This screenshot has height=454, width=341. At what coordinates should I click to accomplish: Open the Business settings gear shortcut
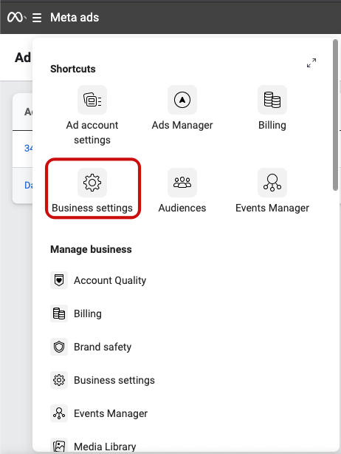(x=92, y=183)
